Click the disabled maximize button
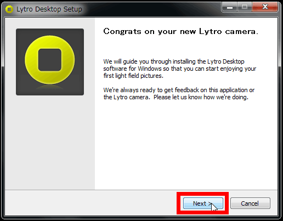The height and width of the screenshot is (221, 283). pyautogui.click(x=245, y=7)
